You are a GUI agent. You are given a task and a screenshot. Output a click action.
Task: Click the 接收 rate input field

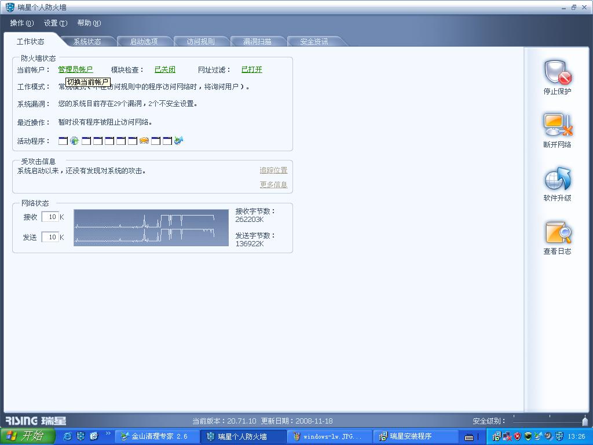[x=50, y=217]
